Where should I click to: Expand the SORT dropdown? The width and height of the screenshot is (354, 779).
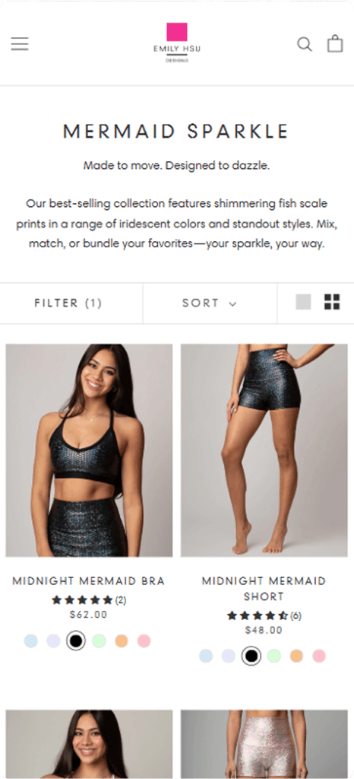coord(209,303)
